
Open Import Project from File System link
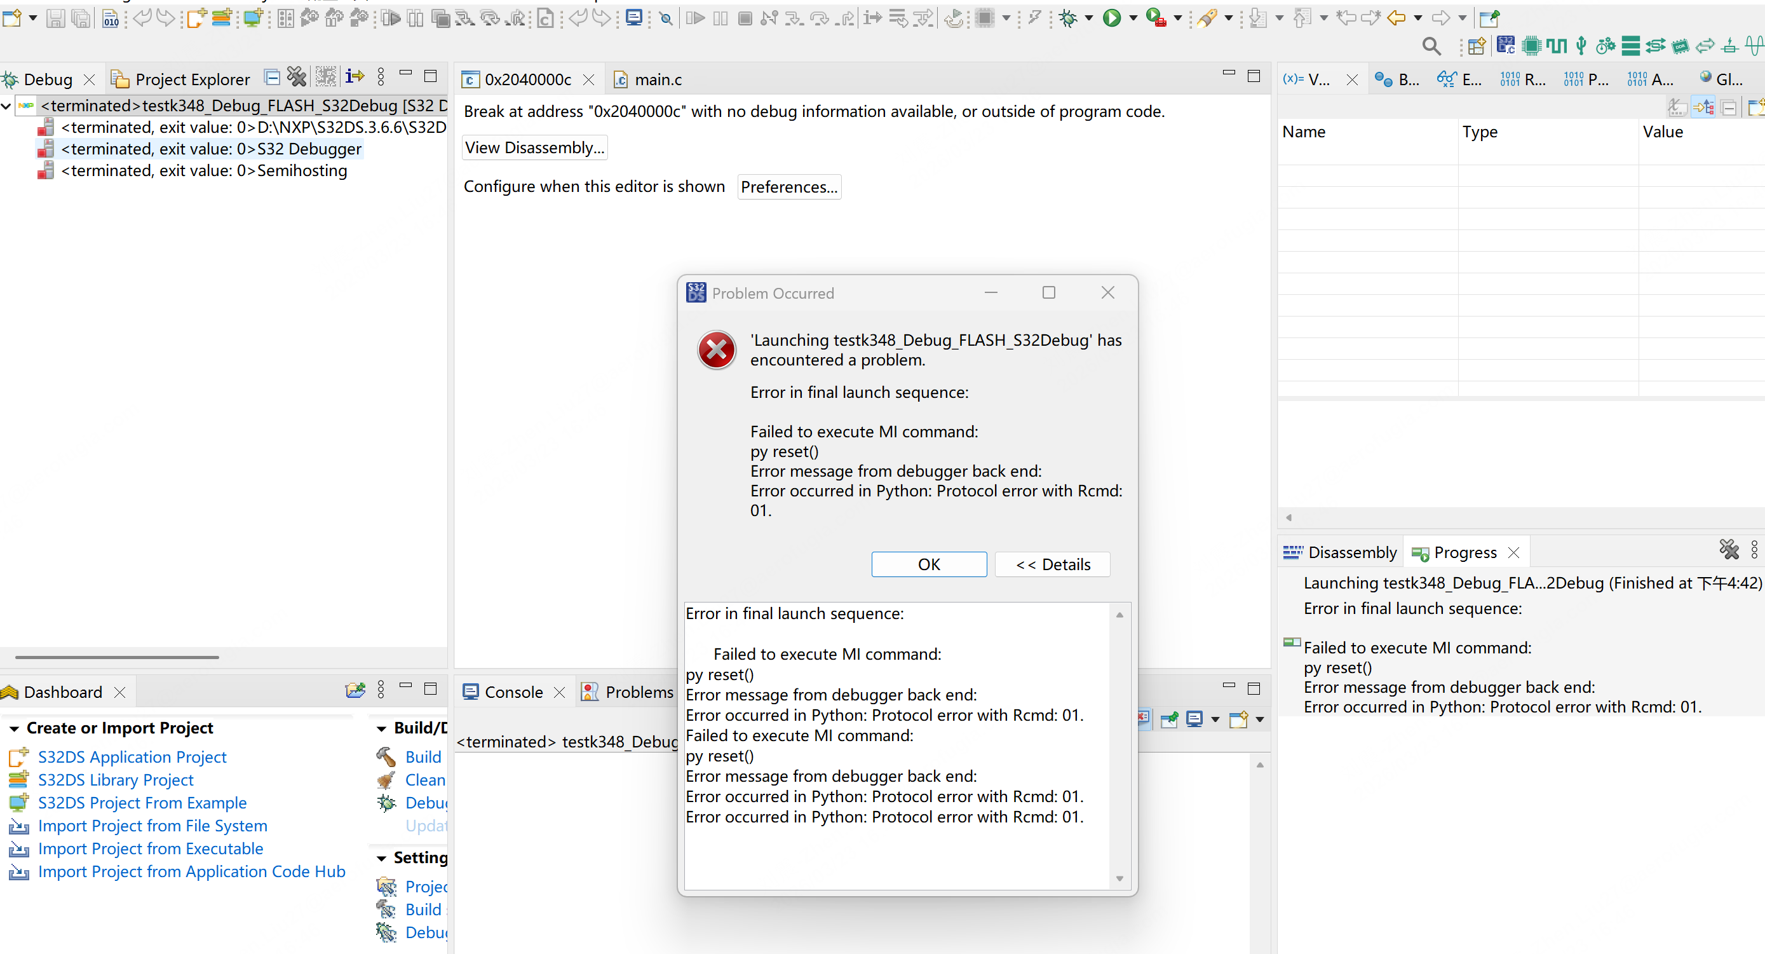[x=152, y=826]
